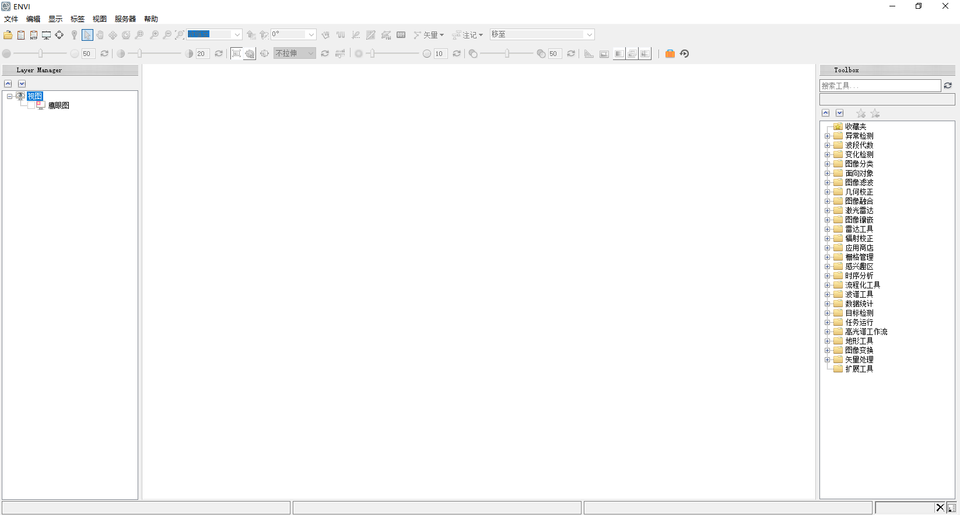The height and width of the screenshot is (515, 960).
Task: Click the NTF metadata clipboard icon
Action: (x=33, y=35)
